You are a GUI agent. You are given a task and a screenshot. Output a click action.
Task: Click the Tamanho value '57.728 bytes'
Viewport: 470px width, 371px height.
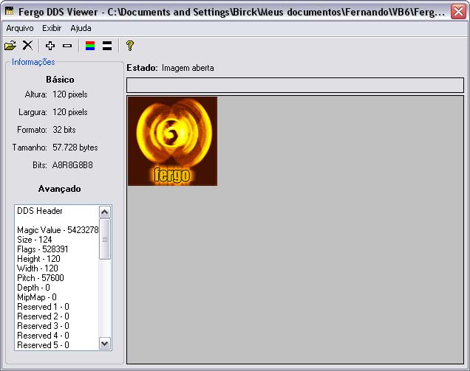75,148
